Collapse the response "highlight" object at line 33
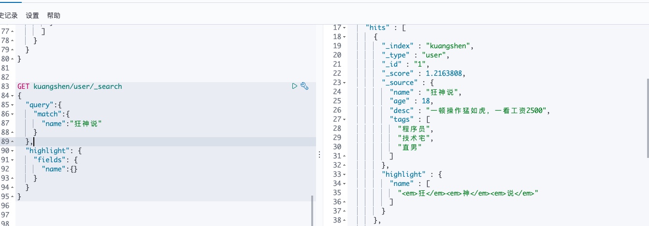 [344, 174]
